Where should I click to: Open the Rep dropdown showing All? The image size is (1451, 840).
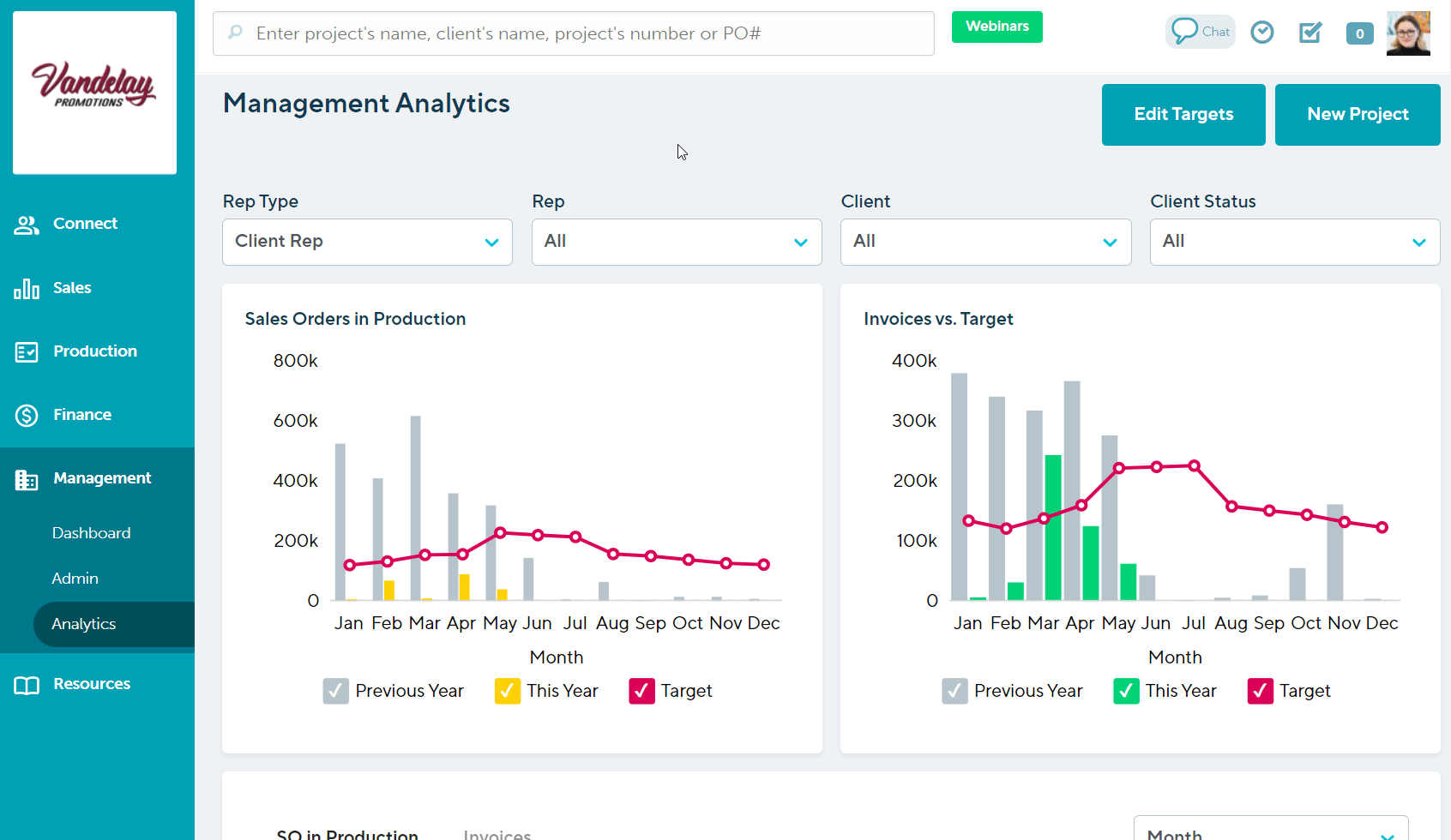pyautogui.click(x=677, y=242)
